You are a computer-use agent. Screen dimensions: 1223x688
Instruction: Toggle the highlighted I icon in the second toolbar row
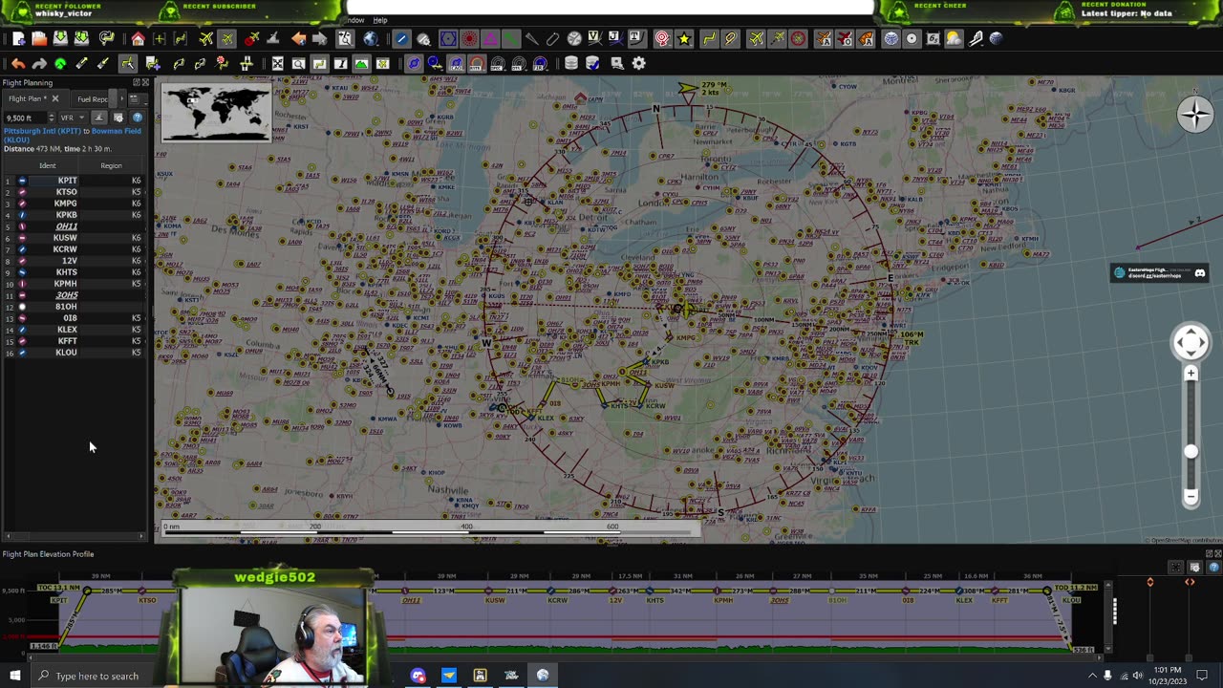point(341,63)
